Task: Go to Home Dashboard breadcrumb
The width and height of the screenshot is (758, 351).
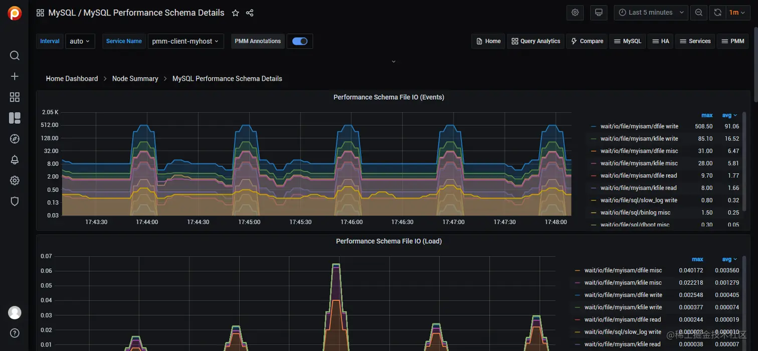Action: click(x=72, y=79)
